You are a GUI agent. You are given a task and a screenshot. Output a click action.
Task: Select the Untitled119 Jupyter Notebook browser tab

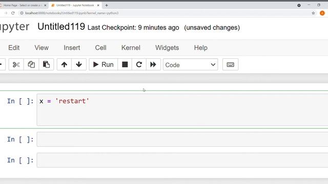point(75,5)
